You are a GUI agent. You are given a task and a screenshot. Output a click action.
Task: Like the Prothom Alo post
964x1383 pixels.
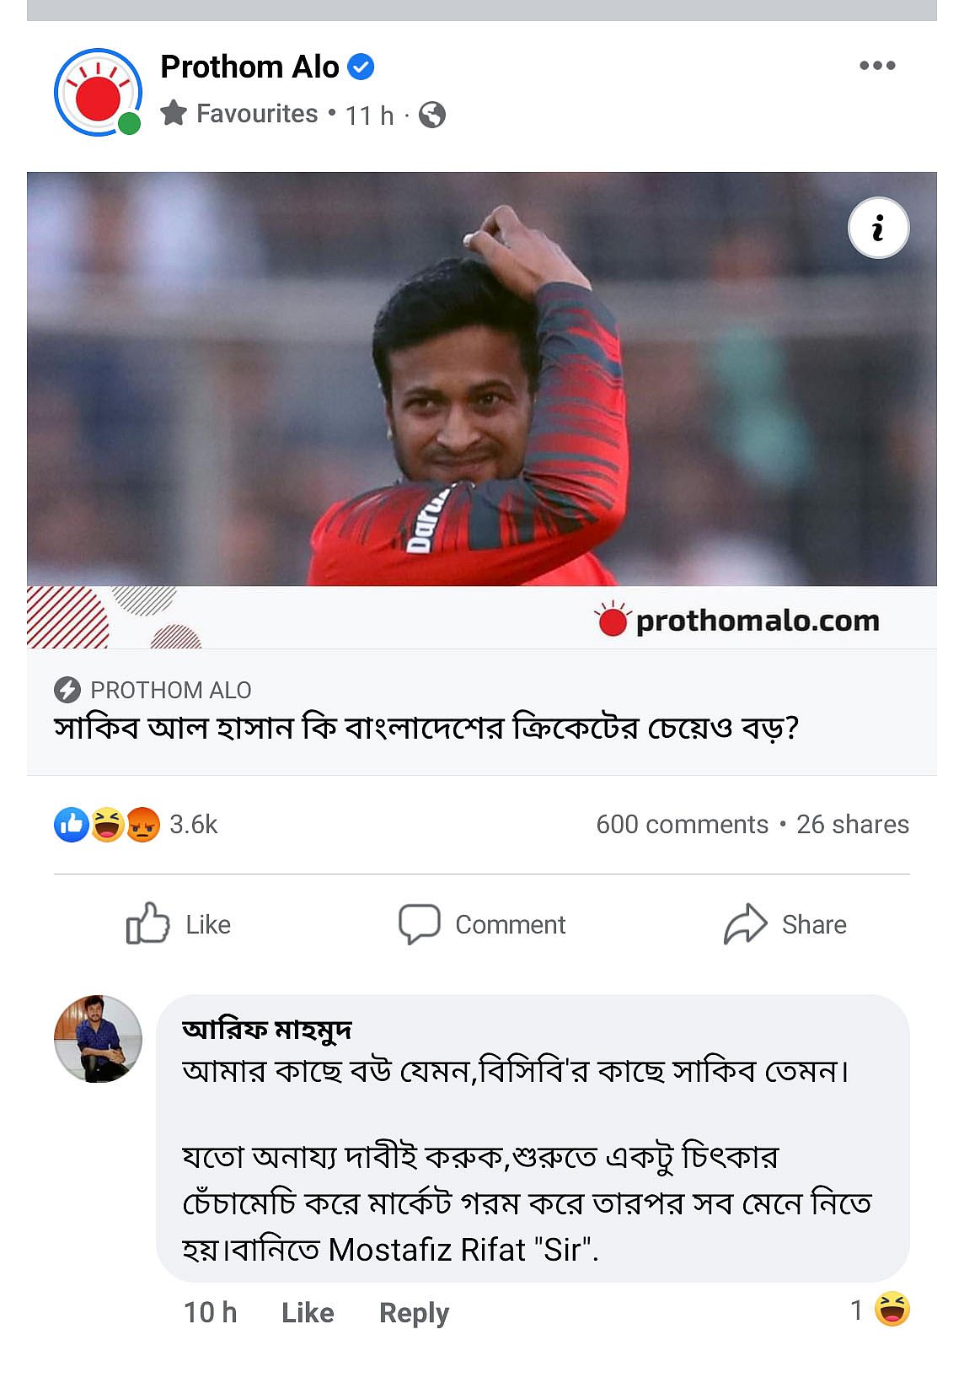tap(179, 924)
